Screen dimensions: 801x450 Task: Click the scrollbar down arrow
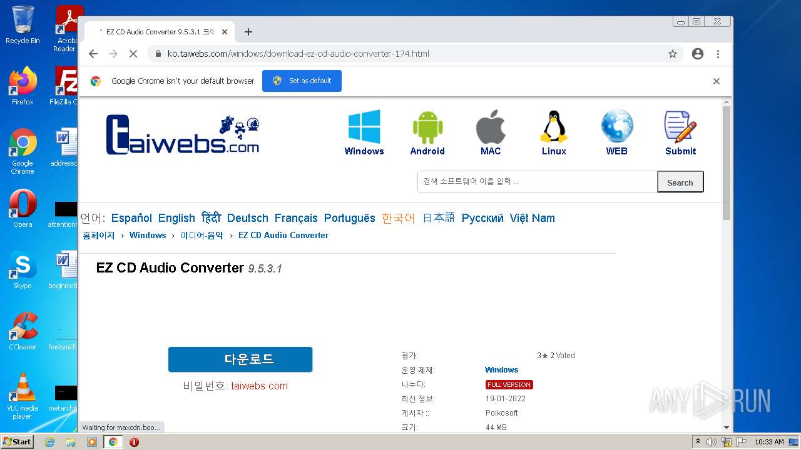pyautogui.click(x=727, y=427)
